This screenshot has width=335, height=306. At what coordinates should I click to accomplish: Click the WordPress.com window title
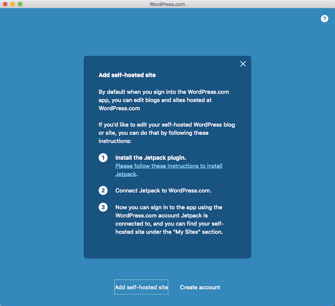(x=167, y=4)
